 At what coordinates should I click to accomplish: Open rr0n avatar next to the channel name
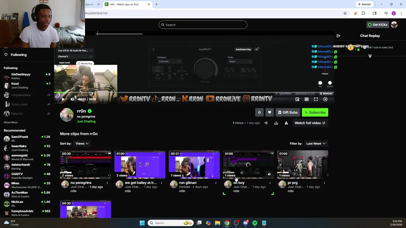point(67,115)
